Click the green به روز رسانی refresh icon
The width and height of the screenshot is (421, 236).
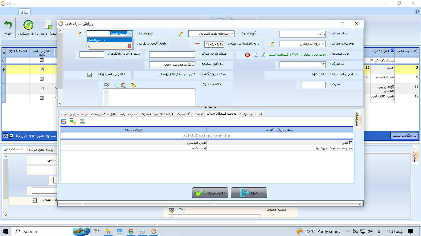[x=28, y=25]
